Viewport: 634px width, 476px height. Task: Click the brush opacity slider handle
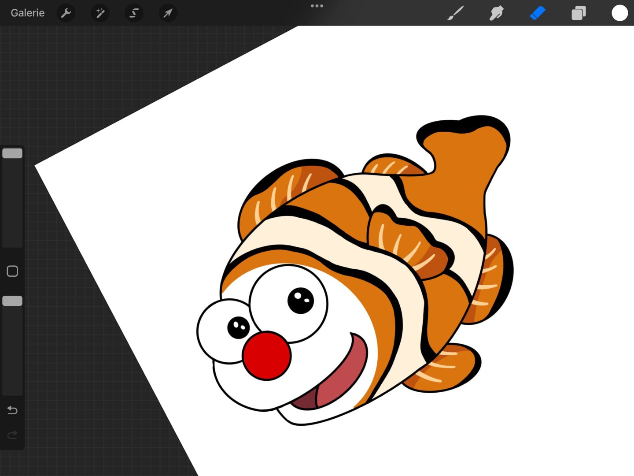pos(12,301)
